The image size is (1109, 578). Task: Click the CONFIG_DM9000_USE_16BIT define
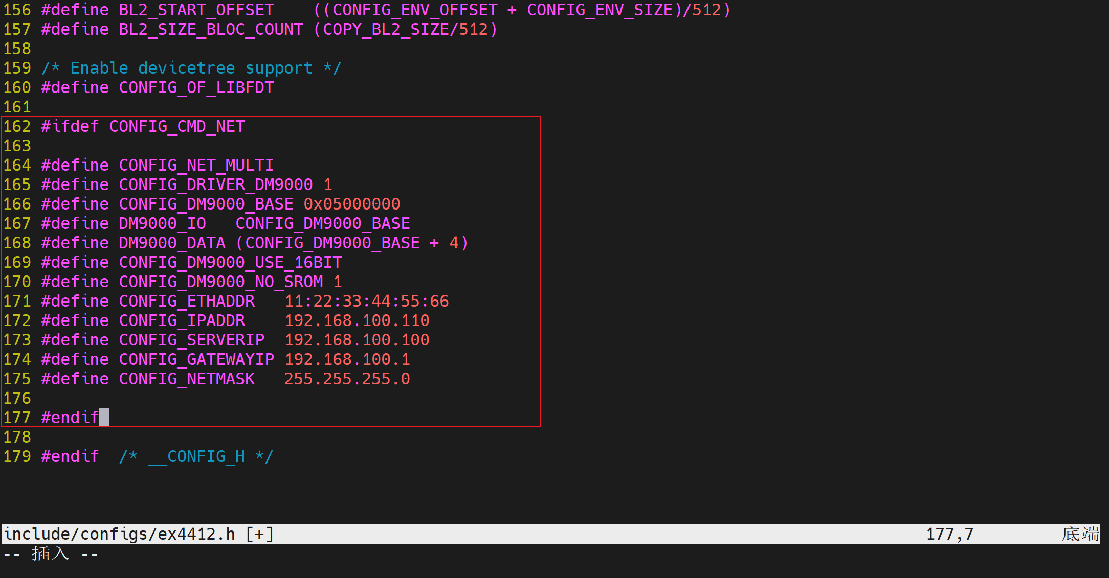[230, 262]
